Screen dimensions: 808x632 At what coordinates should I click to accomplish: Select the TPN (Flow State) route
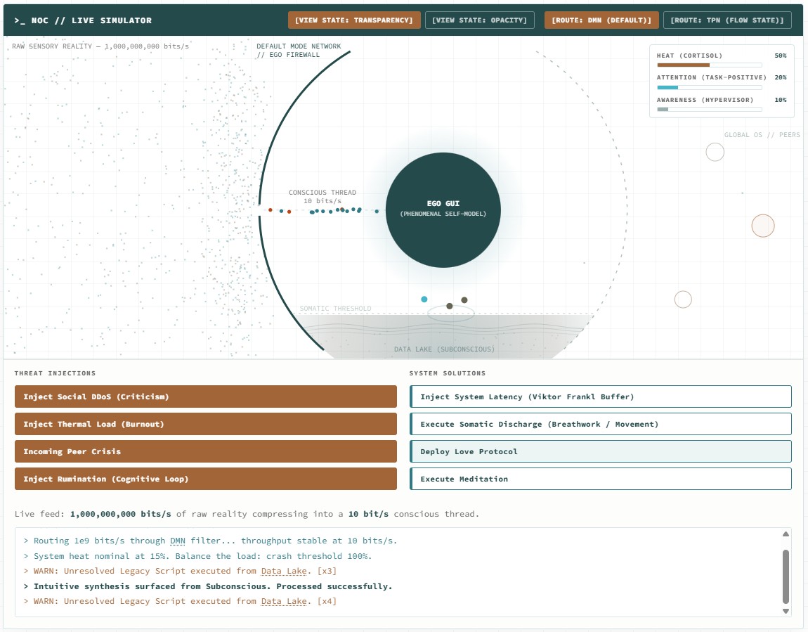point(727,20)
